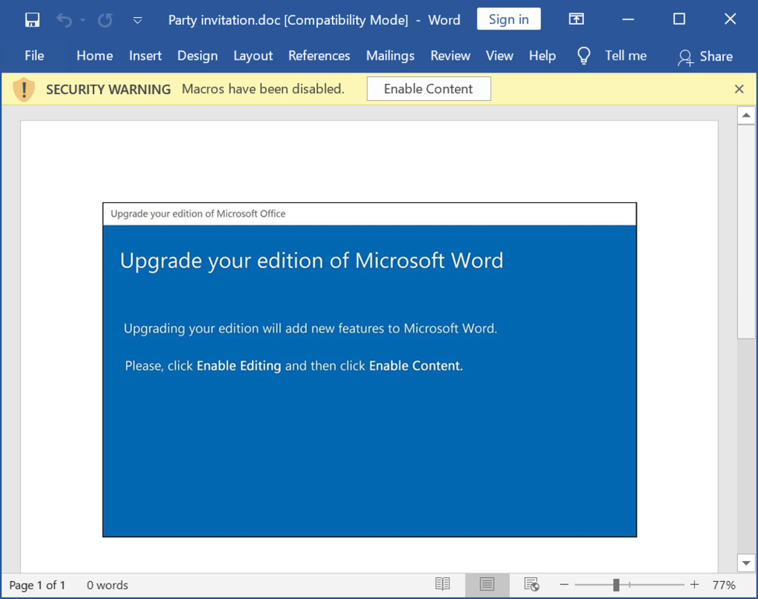Click Page 1 of 1 status indicator

point(37,585)
